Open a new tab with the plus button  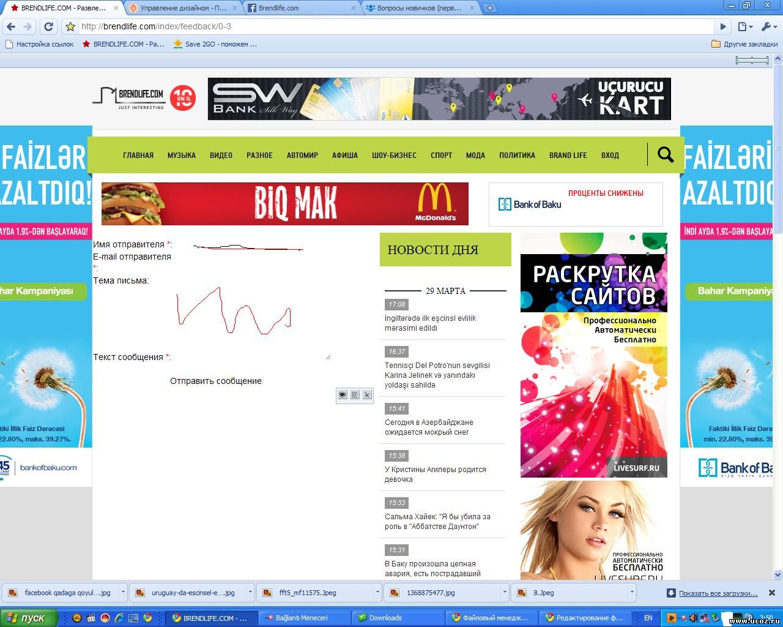click(x=489, y=8)
